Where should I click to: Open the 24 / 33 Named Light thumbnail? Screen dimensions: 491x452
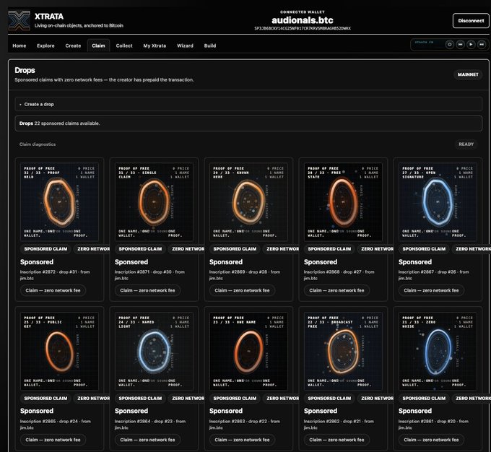[154, 352]
